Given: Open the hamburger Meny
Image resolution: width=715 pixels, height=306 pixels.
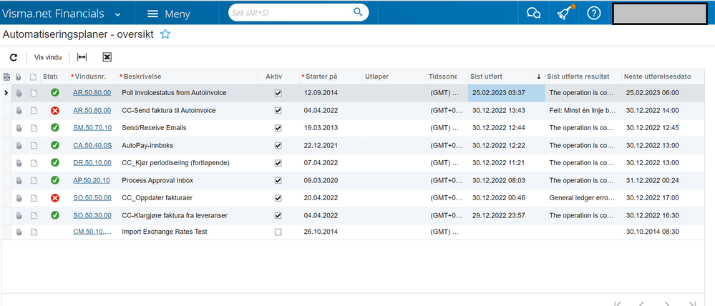Looking at the screenshot, I should point(168,14).
